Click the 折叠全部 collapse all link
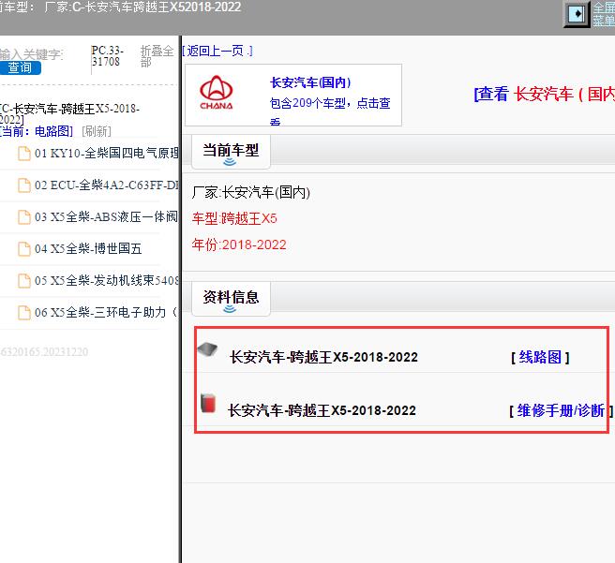This screenshot has height=563, width=615. [x=157, y=56]
